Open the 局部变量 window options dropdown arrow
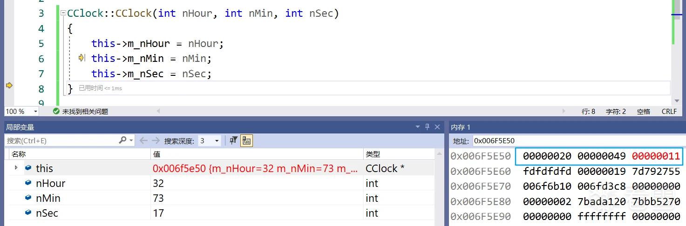 pos(418,127)
